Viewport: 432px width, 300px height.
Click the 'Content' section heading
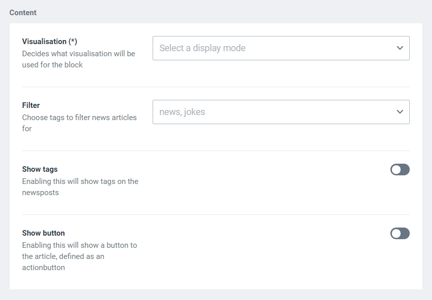pyautogui.click(x=23, y=13)
